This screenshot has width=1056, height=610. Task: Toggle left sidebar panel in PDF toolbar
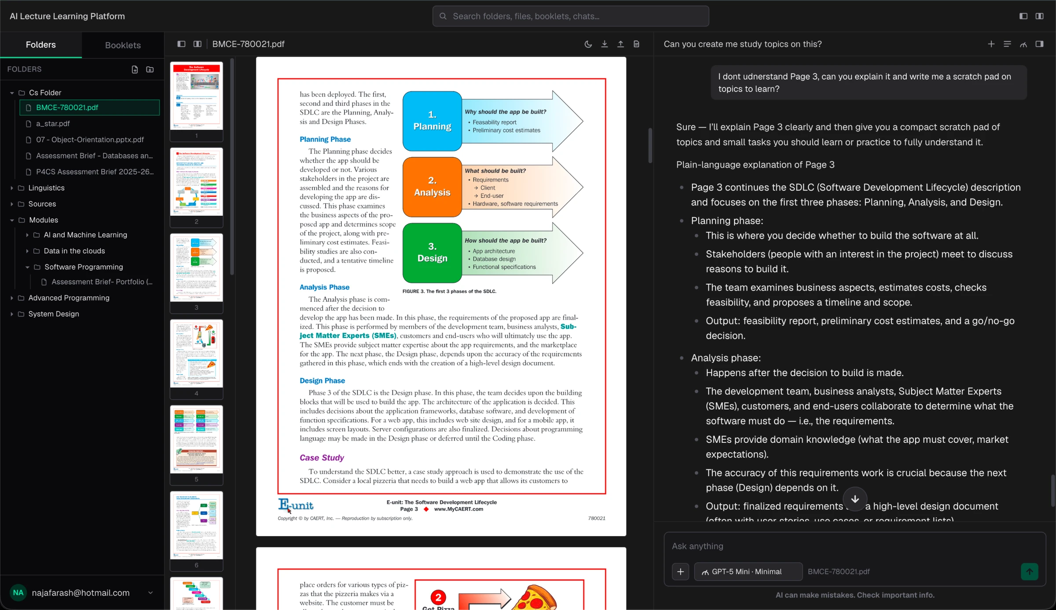[181, 44]
